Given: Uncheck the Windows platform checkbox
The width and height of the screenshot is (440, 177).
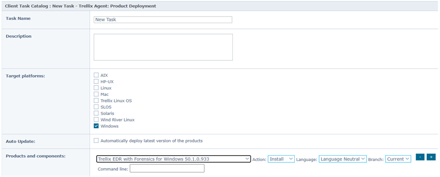Looking at the screenshot, I should (x=96, y=126).
